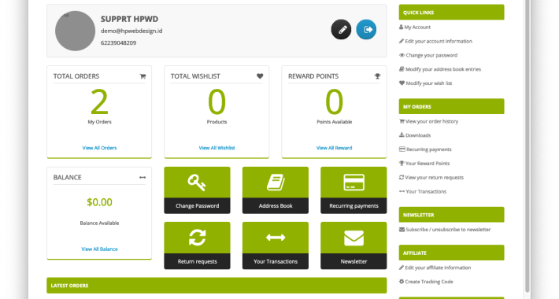Viewport: 559px width, 299px height.
Task: Click Modify your wish list link
Action: coord(429,83)
